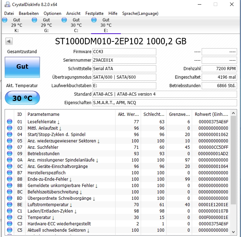Click scroll down arrow of SMART list
Viewport: 241px width, 237px height.
(x=233, y=232)
